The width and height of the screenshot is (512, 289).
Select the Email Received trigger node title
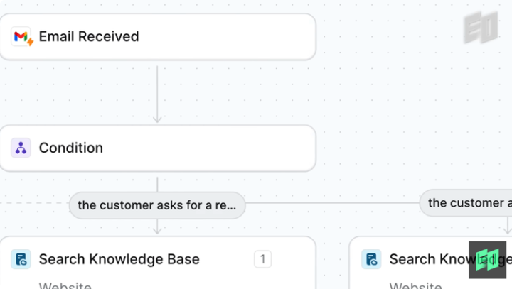pos(89,37)
